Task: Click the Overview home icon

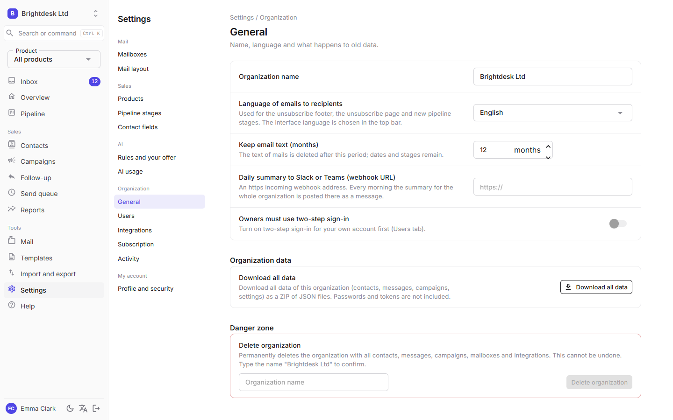Action: (12, 97)
